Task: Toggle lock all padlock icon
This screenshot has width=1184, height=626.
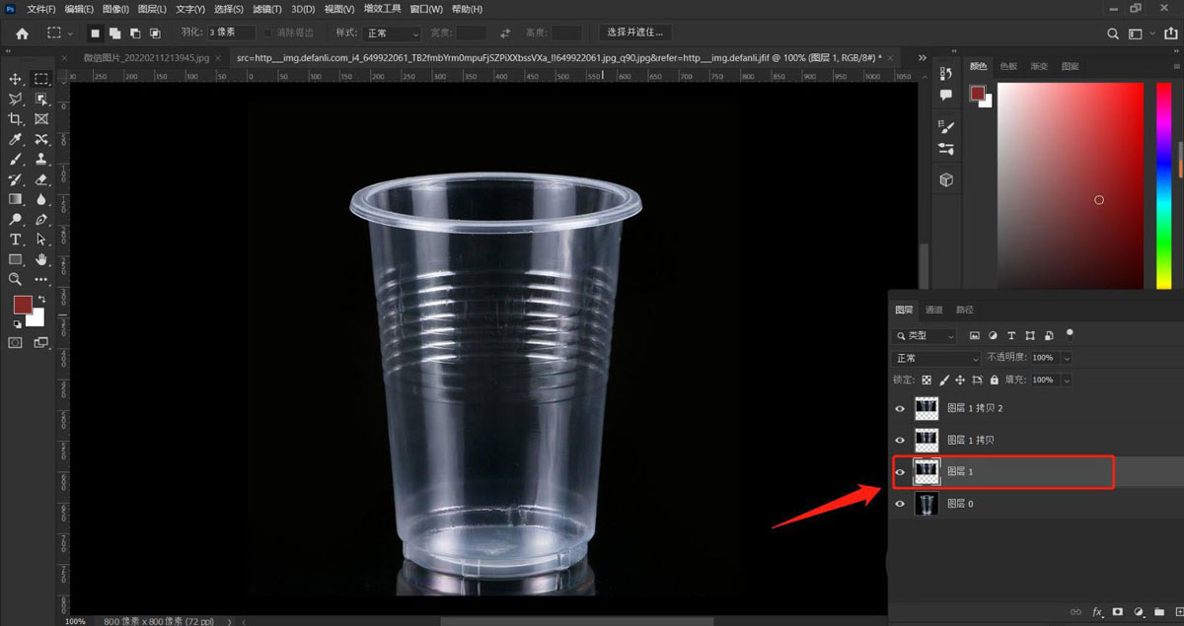Action: (x=994, y=380)
